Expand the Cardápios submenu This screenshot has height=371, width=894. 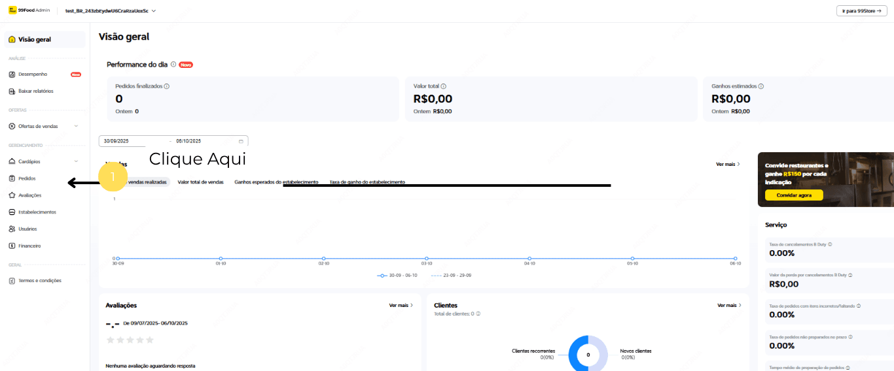click(x=76, y=161)
